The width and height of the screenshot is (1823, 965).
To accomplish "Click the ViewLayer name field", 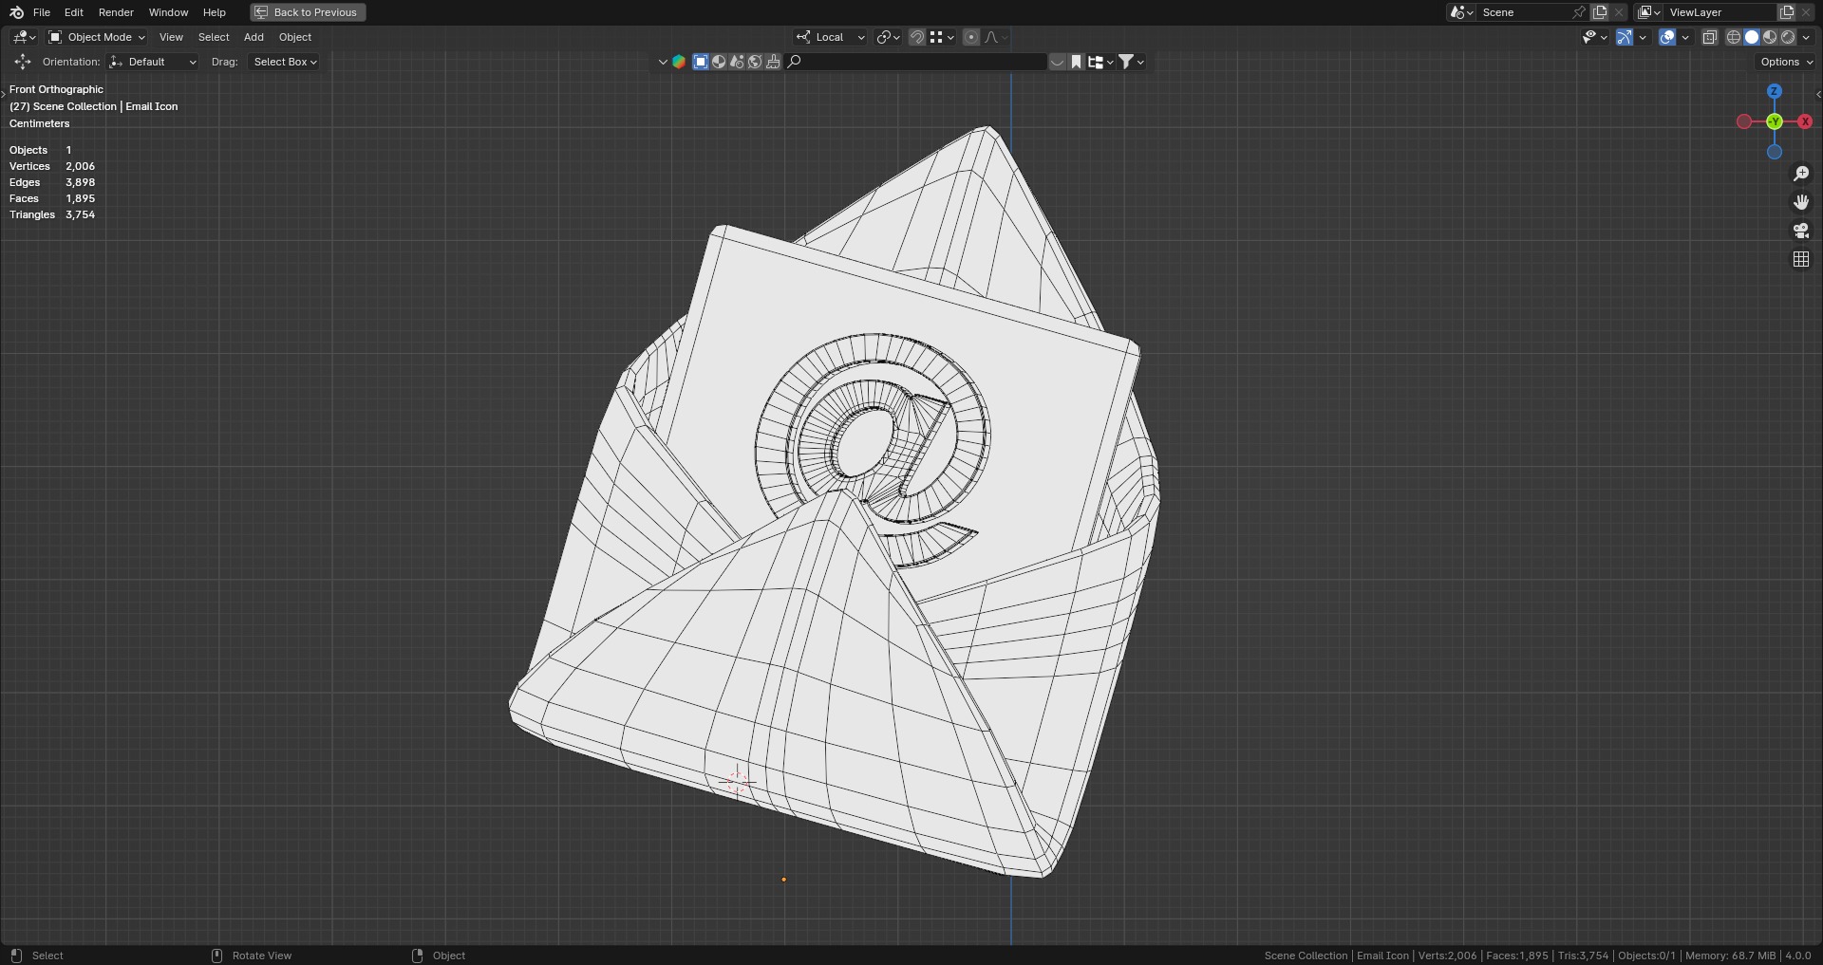I will point(1720,12).
